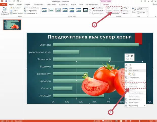
Task: Click the height field showing 9,95 cm
Action: click(143, 9)
